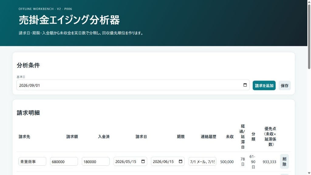
Task: Select the 61-90 日 classification cell
Action: pyautogui.click(x=252, y=162)
